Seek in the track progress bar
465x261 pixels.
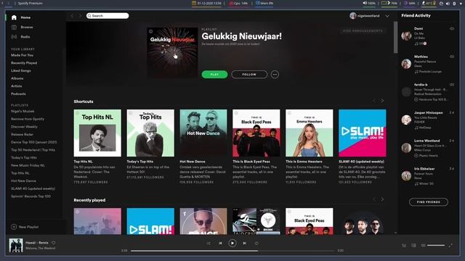tap(232, 251)
